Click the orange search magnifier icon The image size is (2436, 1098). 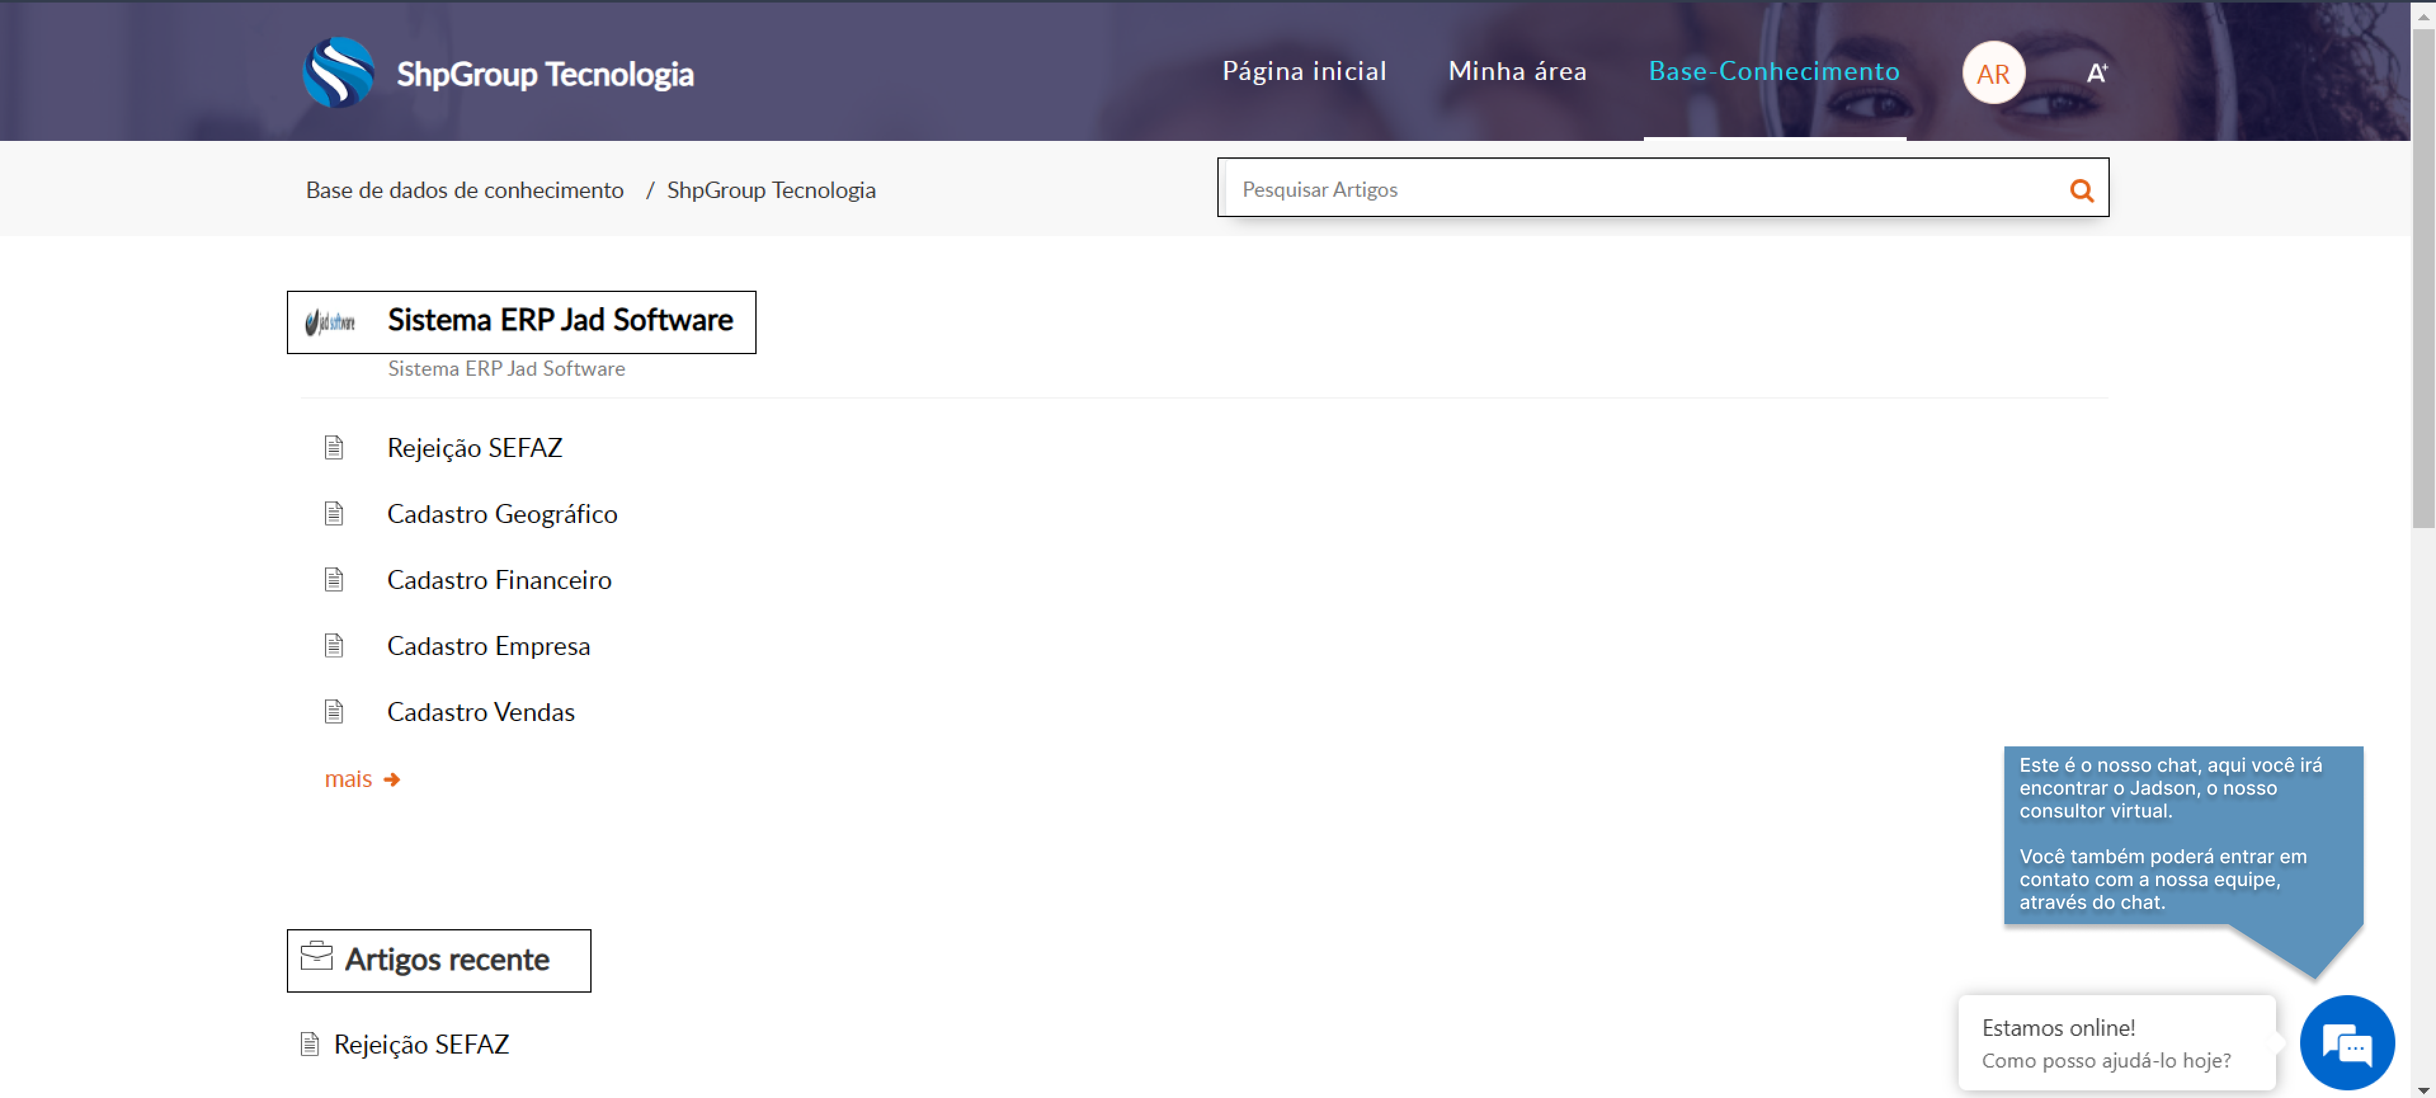point(2081,190)
